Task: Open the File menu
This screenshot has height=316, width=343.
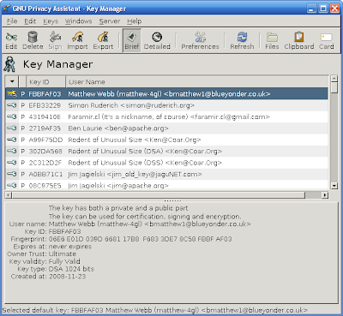Action: pyautogui.click(x=12, y=21)
